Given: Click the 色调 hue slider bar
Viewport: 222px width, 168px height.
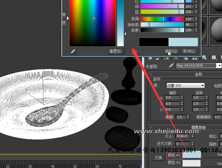Looking at the screenshot, I should (x=163, y=19).
